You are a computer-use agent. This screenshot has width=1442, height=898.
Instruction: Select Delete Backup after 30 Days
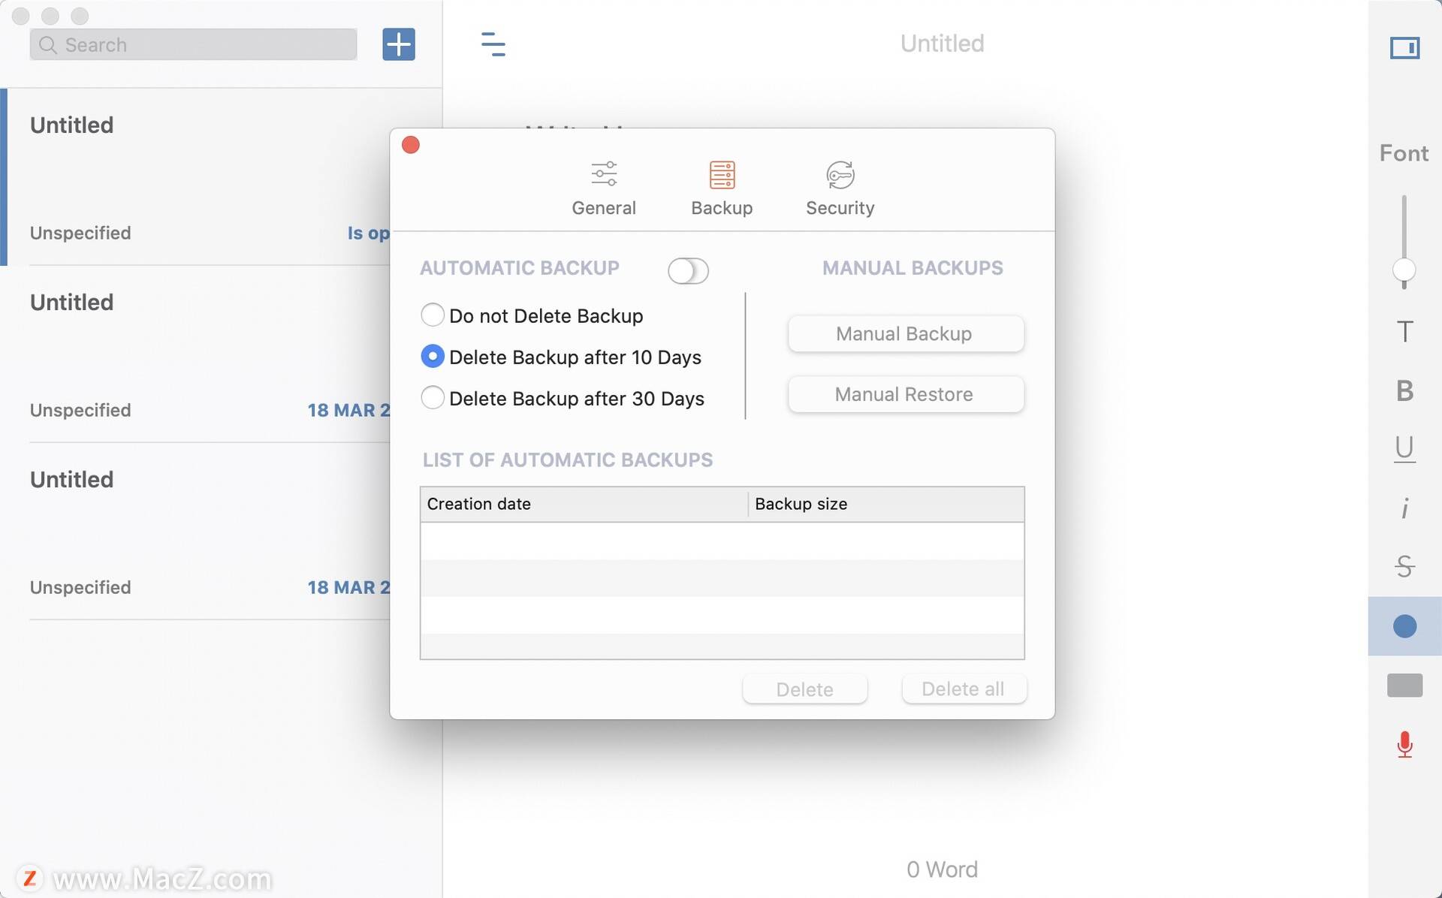(563, 398)
